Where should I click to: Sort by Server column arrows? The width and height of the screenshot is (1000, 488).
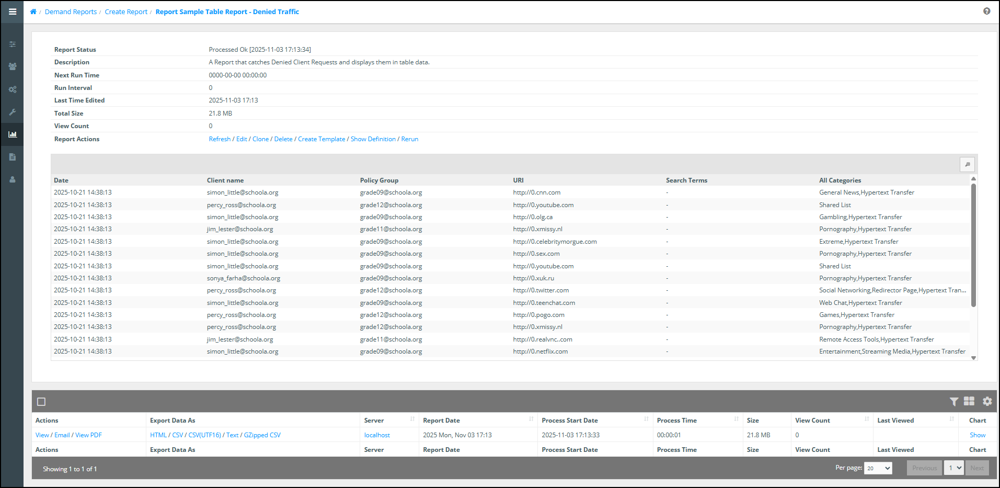pos(412,419)
